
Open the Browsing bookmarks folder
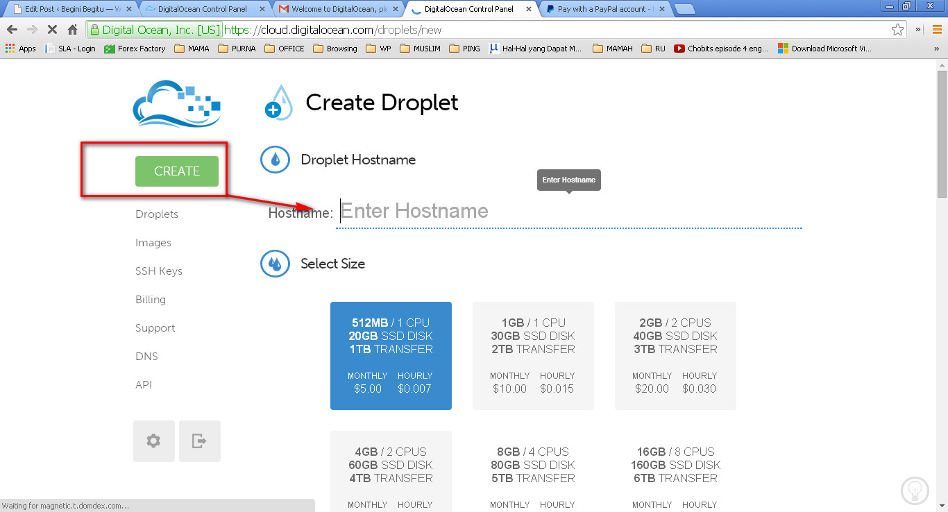(335, 49)
